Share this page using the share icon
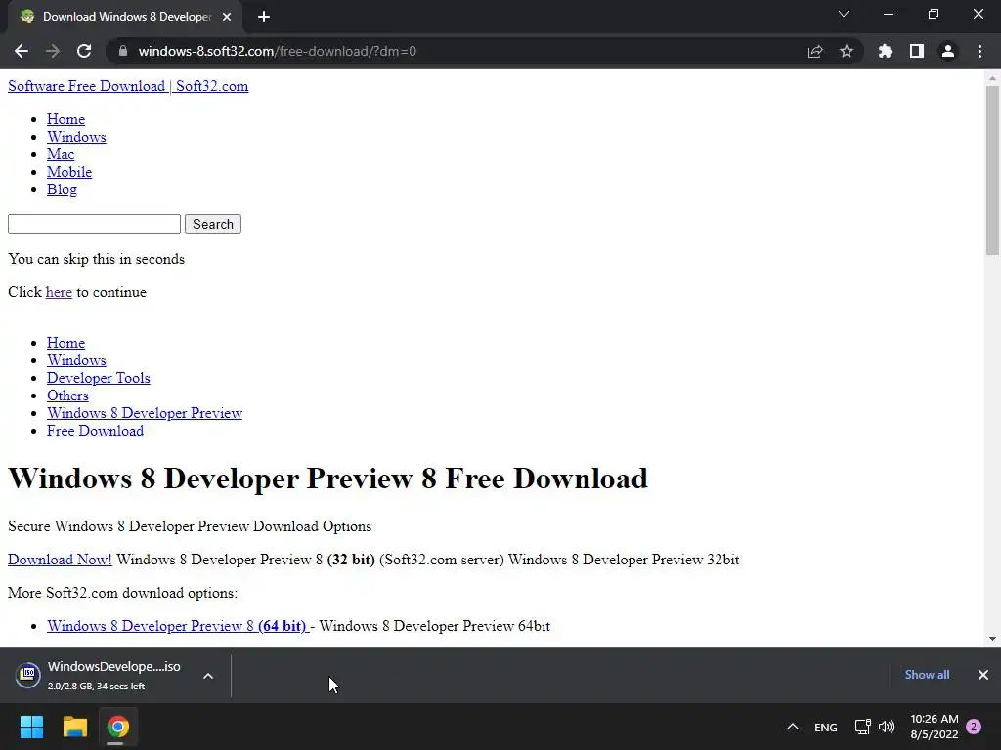The width and height of the screenshot is (1001, 750). point(815,51)
